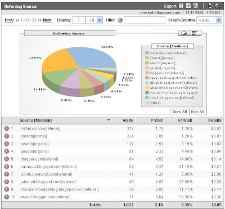The height and width of the screenshot is (209, 225).
Task: Open the Display rows count dropdown
Action: pyautogui.click(x=100, y=20)
